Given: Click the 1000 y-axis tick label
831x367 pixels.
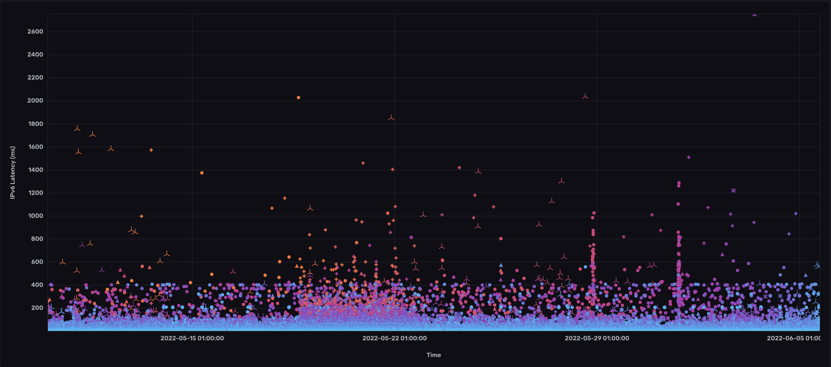Looking at the screenshot, I should (35, 216).
